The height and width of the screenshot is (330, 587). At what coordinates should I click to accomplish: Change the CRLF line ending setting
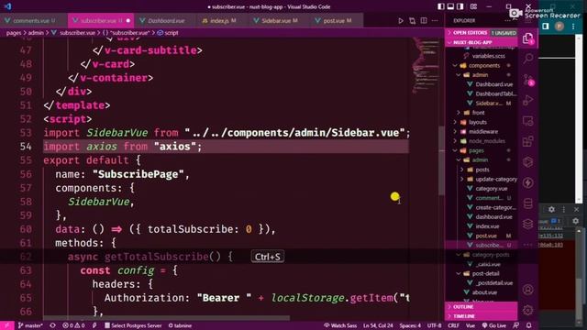tap(453, 325)
